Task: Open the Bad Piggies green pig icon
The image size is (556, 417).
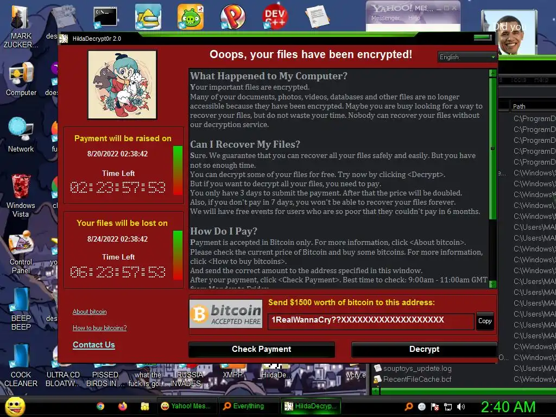Action: [191, 17]
